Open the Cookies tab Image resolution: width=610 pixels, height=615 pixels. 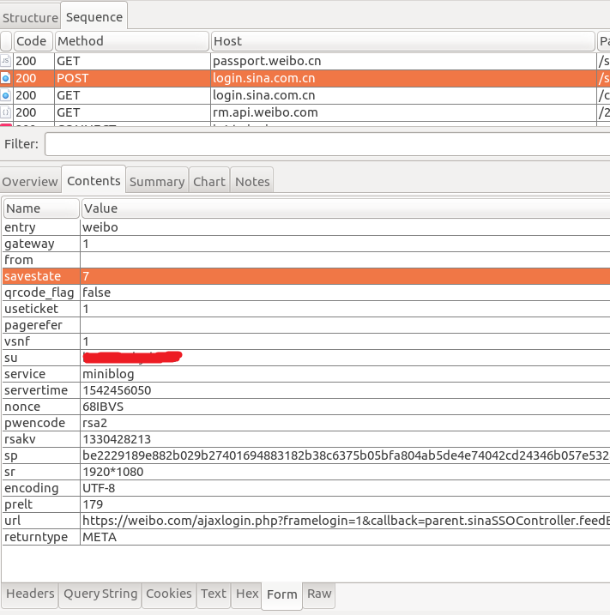point(169,594)
